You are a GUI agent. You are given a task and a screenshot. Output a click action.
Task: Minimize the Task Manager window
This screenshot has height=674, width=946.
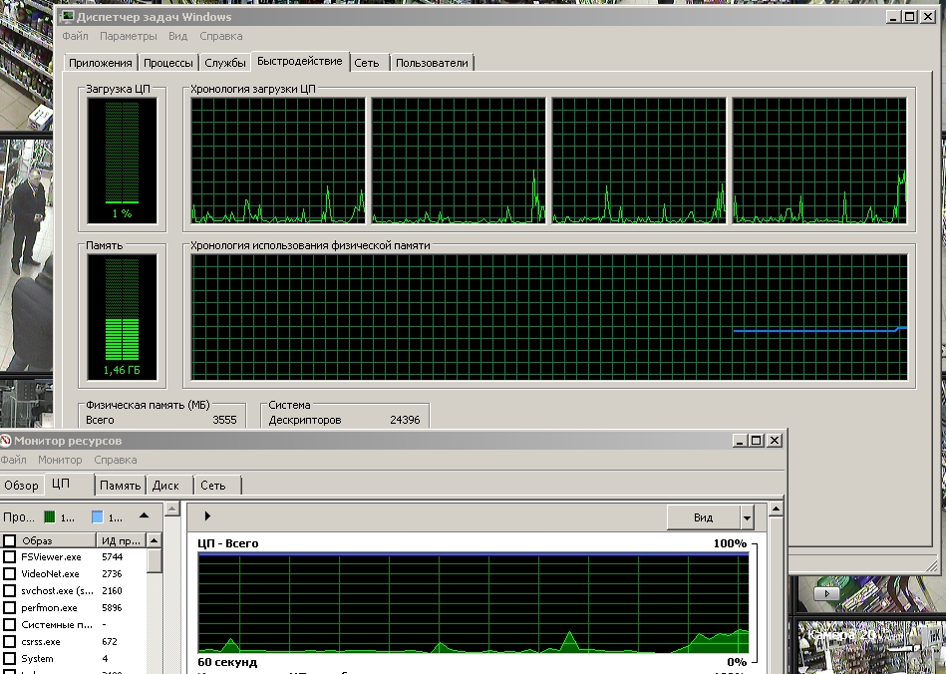click(891, 17)
